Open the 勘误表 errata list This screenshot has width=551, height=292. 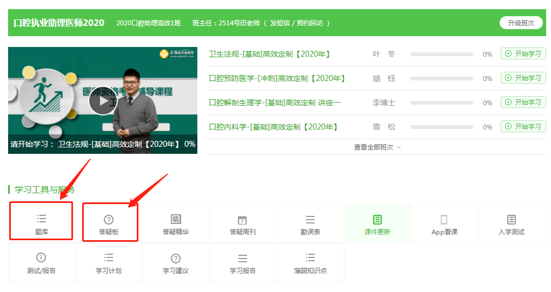[310, 224]
